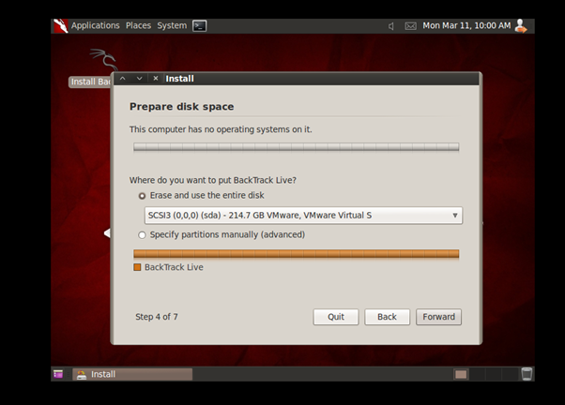
Task: Select Specify partitions manually (advanced)
Action: 142,235
